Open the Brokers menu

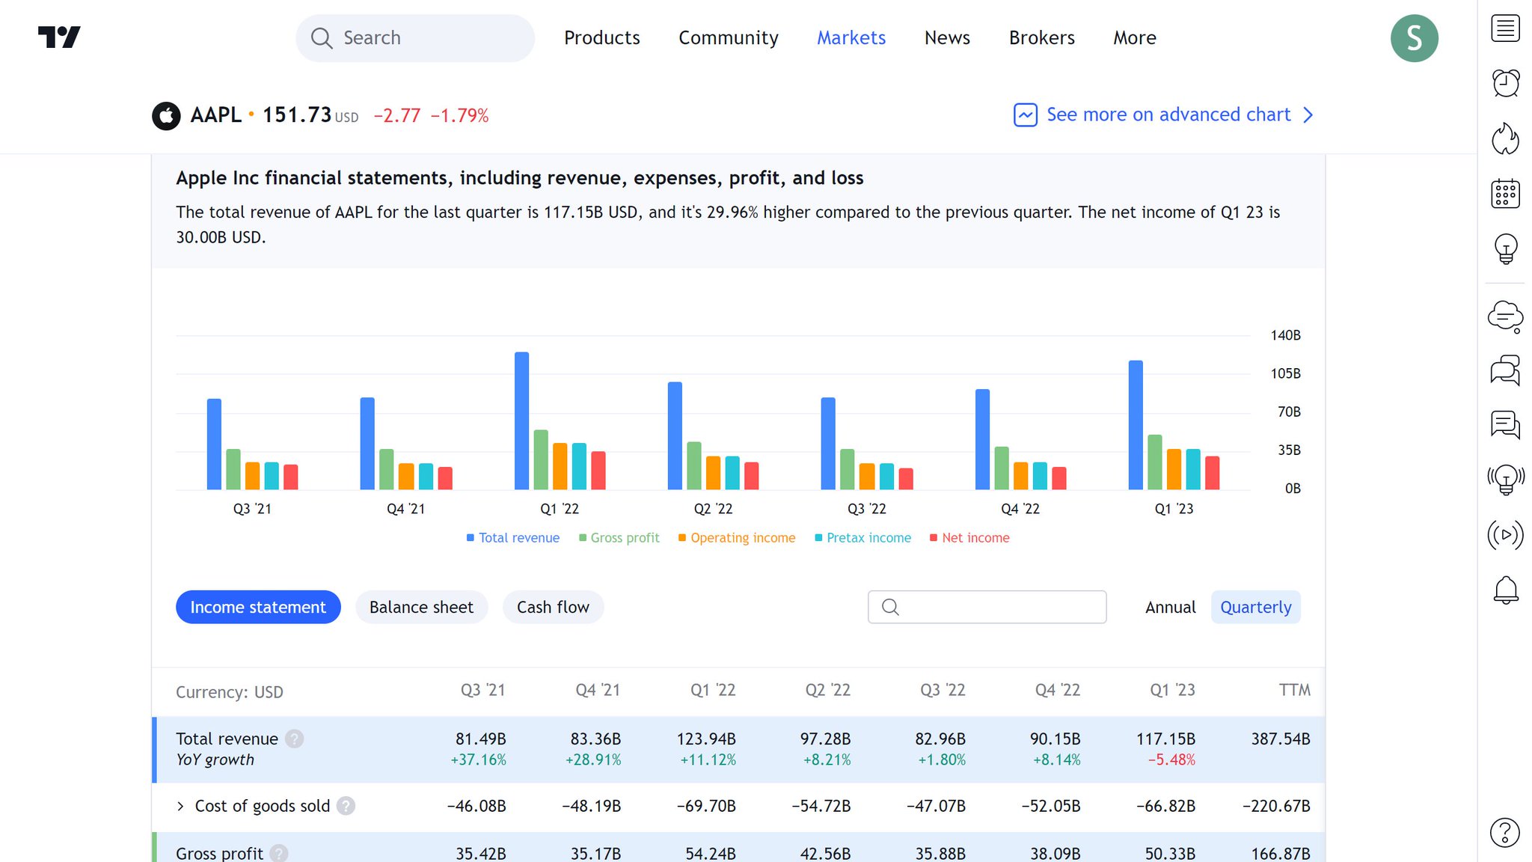(x=1041, y=38)
